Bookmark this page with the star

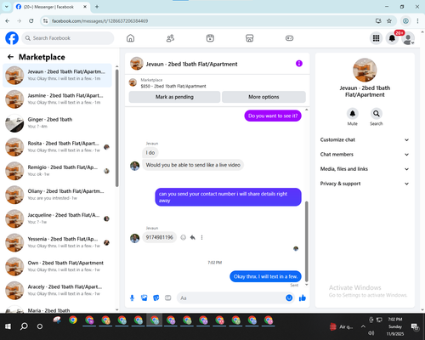pos(389,20)
